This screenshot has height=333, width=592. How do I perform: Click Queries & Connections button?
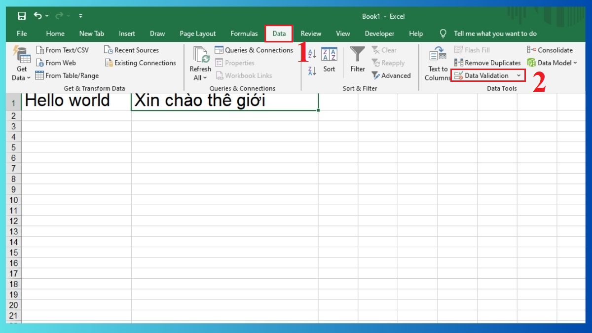pyautogui.click(x=255, y=50)
